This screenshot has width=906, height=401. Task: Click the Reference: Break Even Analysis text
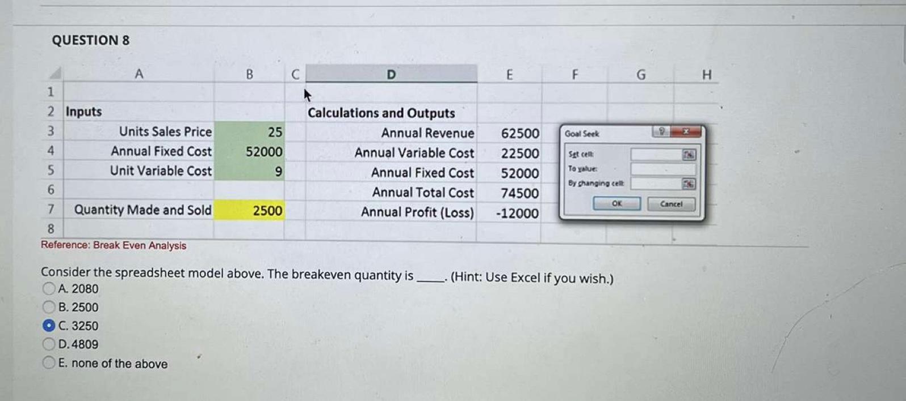[114, 245]
